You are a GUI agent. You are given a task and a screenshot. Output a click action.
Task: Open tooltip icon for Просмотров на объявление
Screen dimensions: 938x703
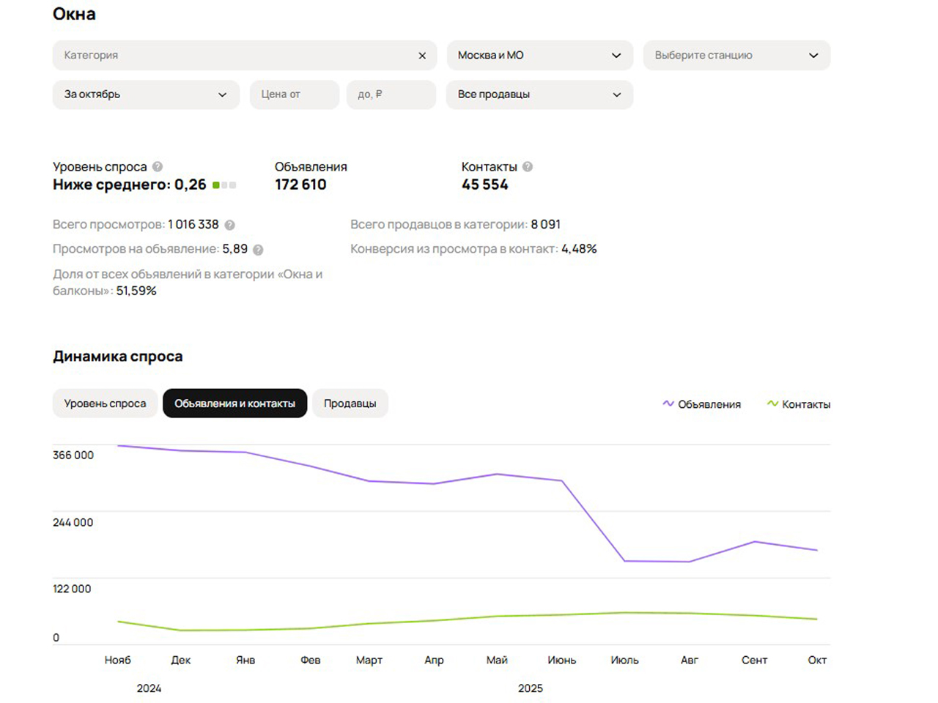click(258, 250)
